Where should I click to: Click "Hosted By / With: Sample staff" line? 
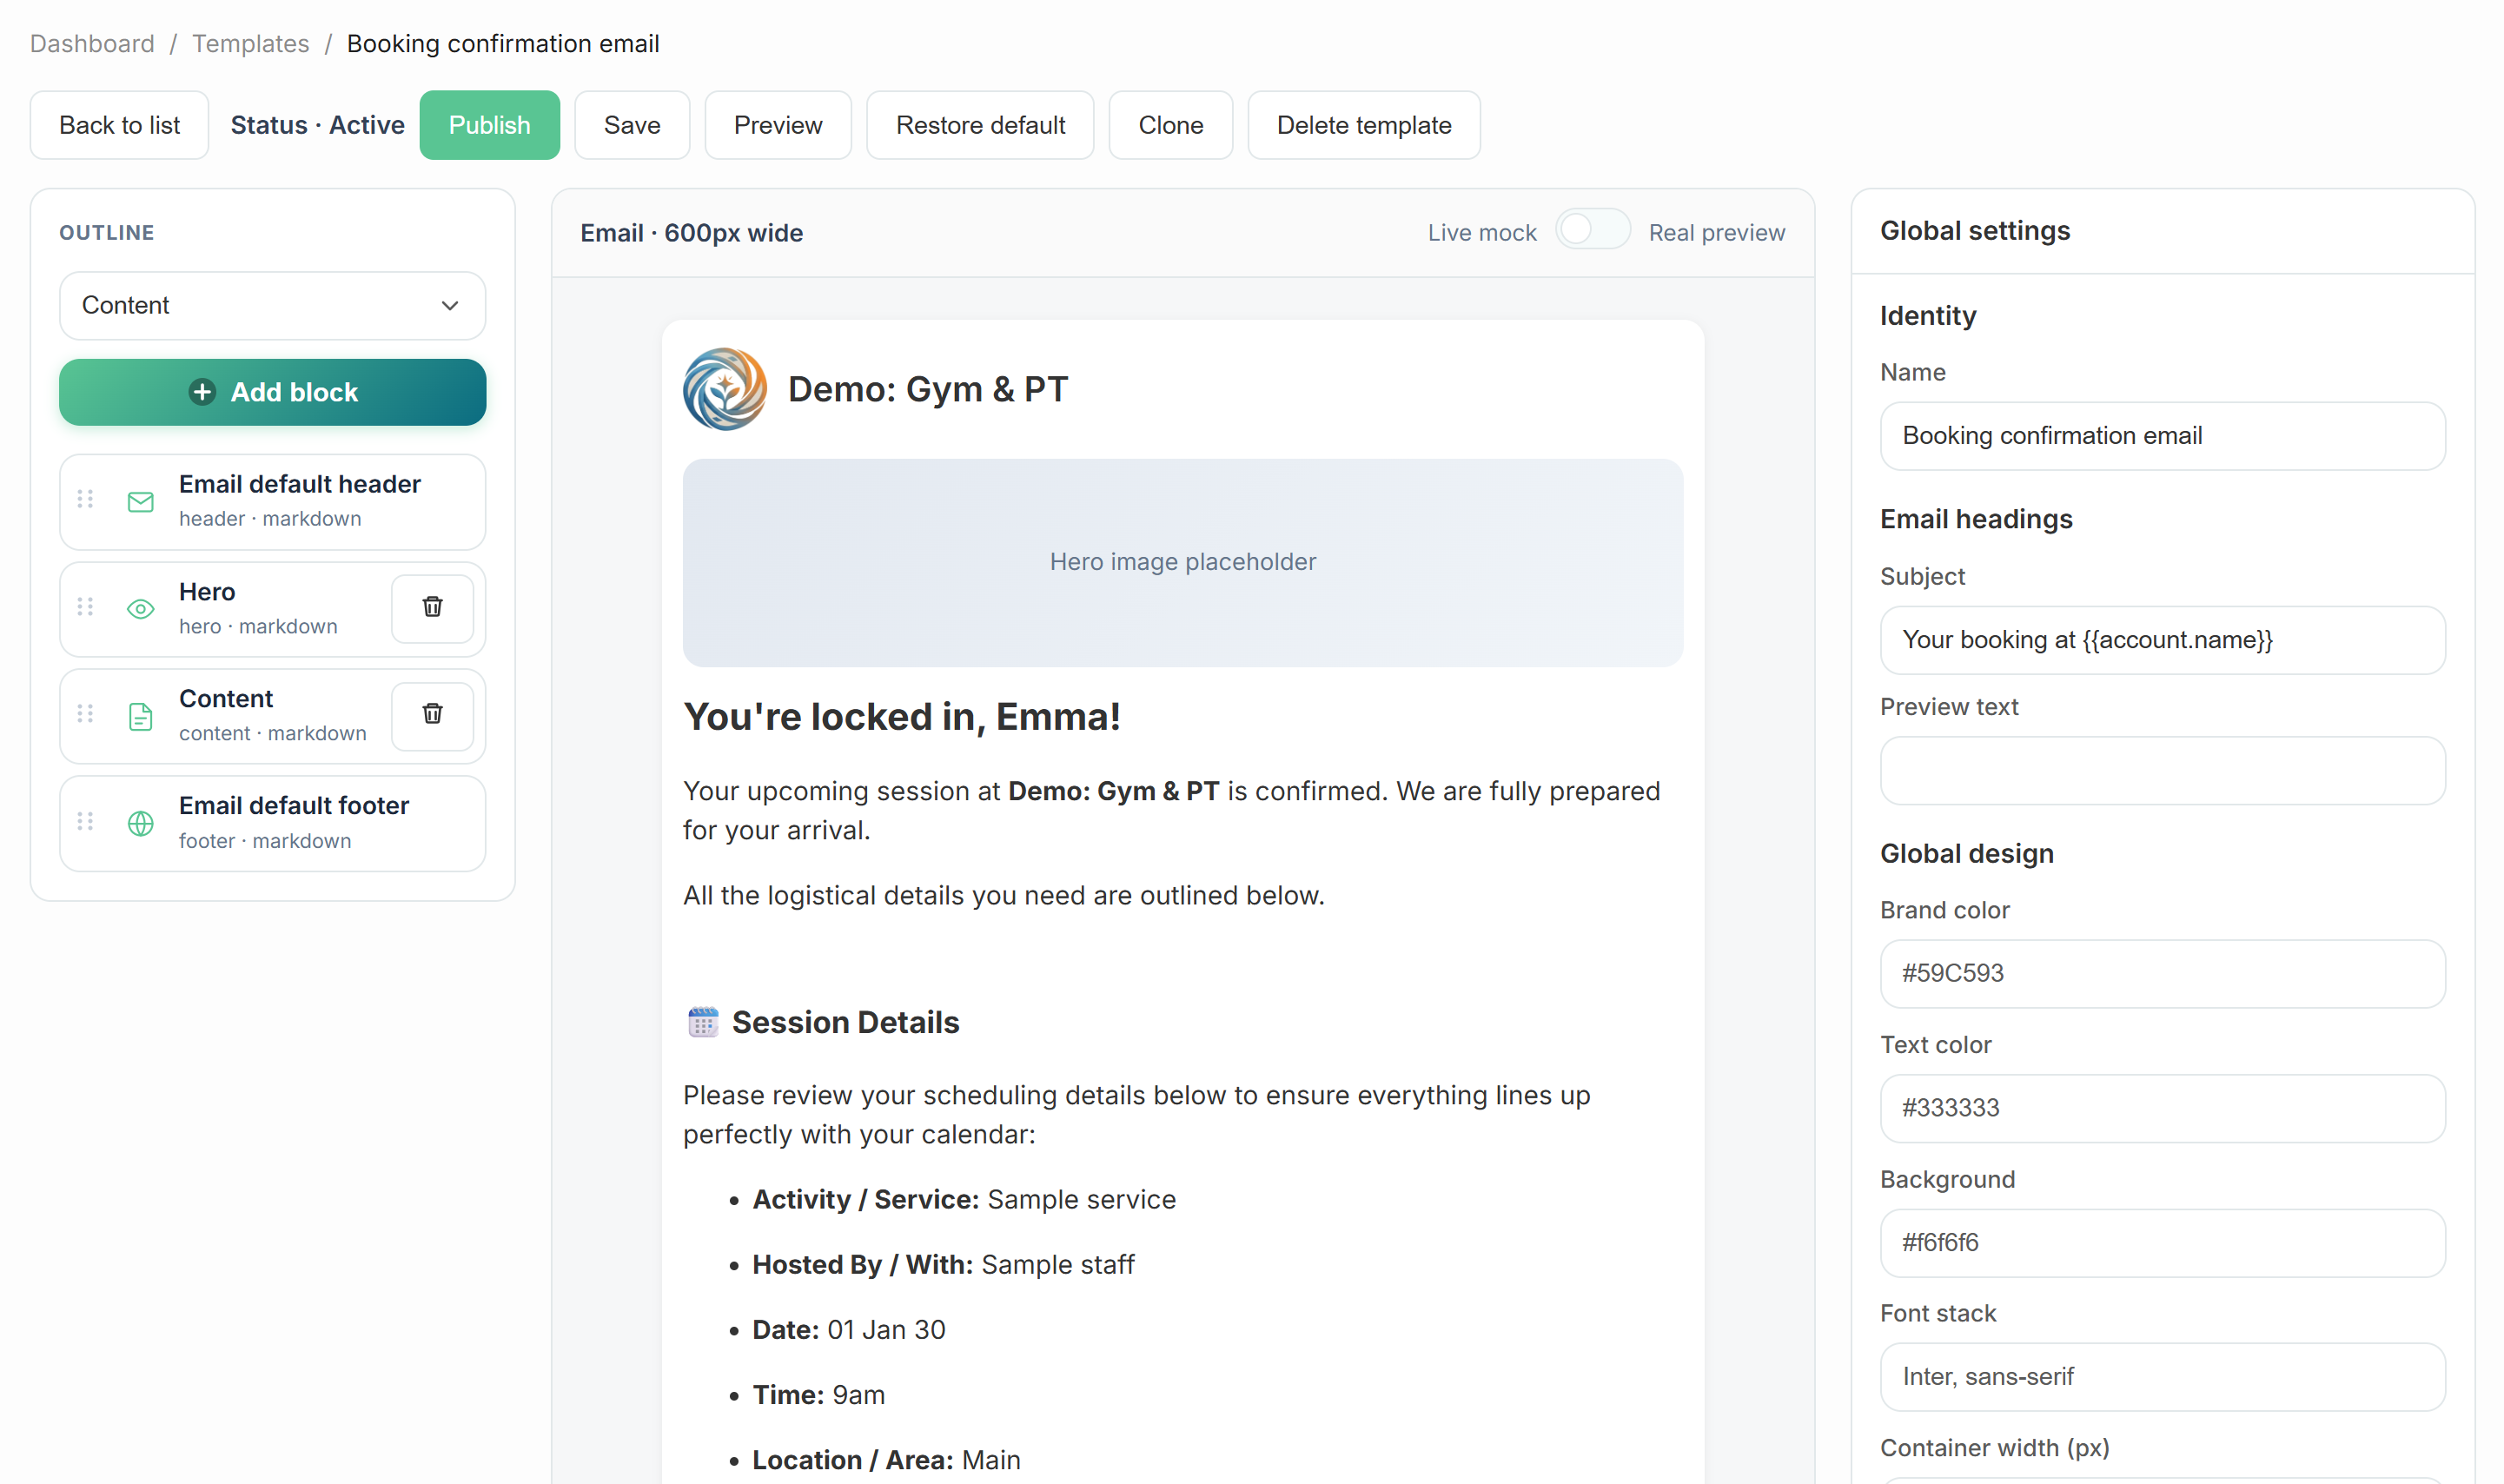point(943,1264)
